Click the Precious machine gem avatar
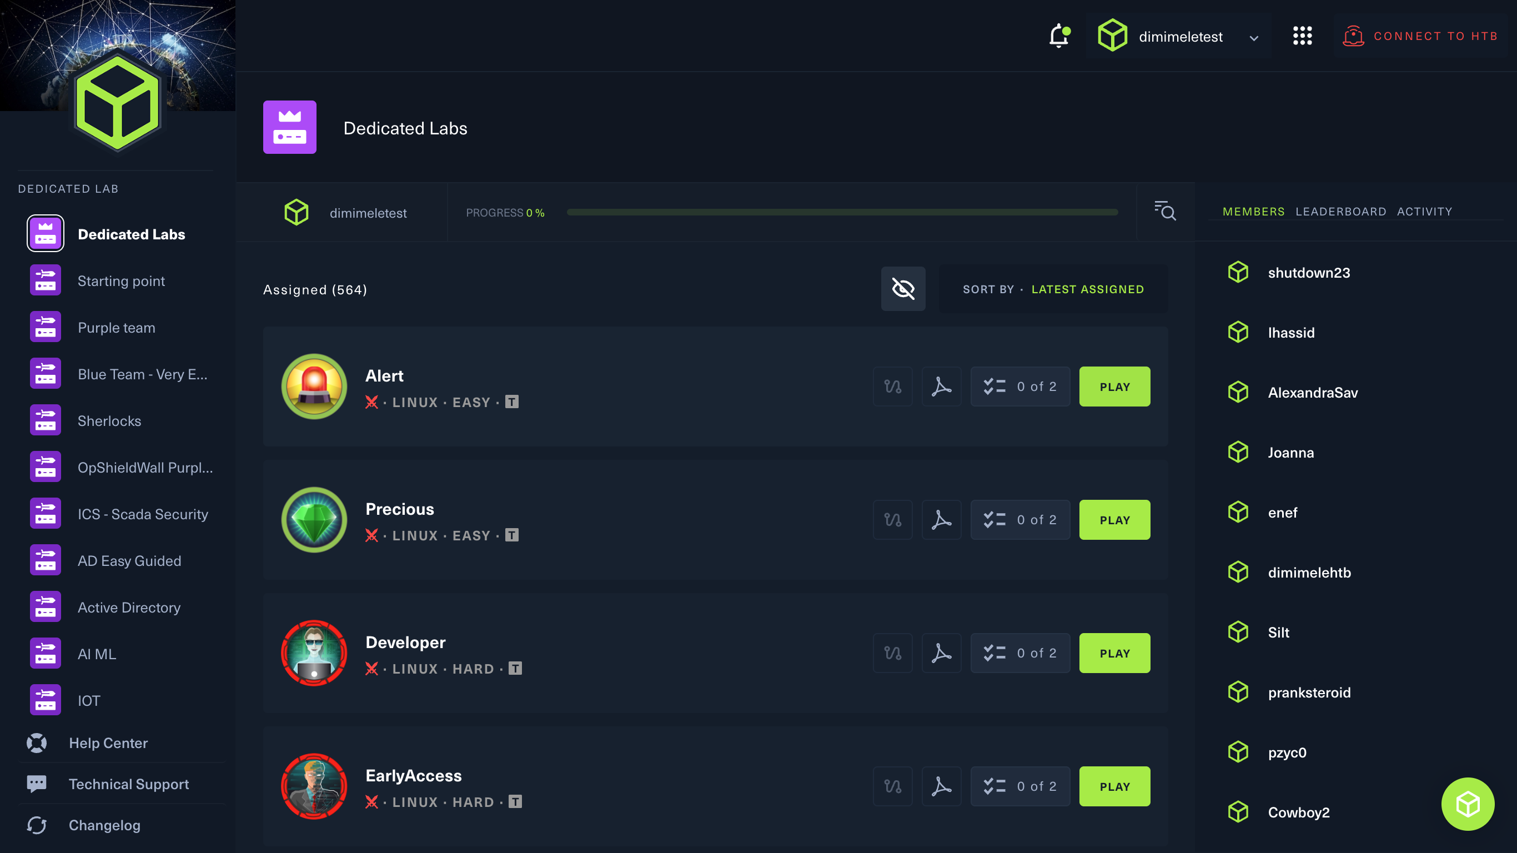 (314, 520)
